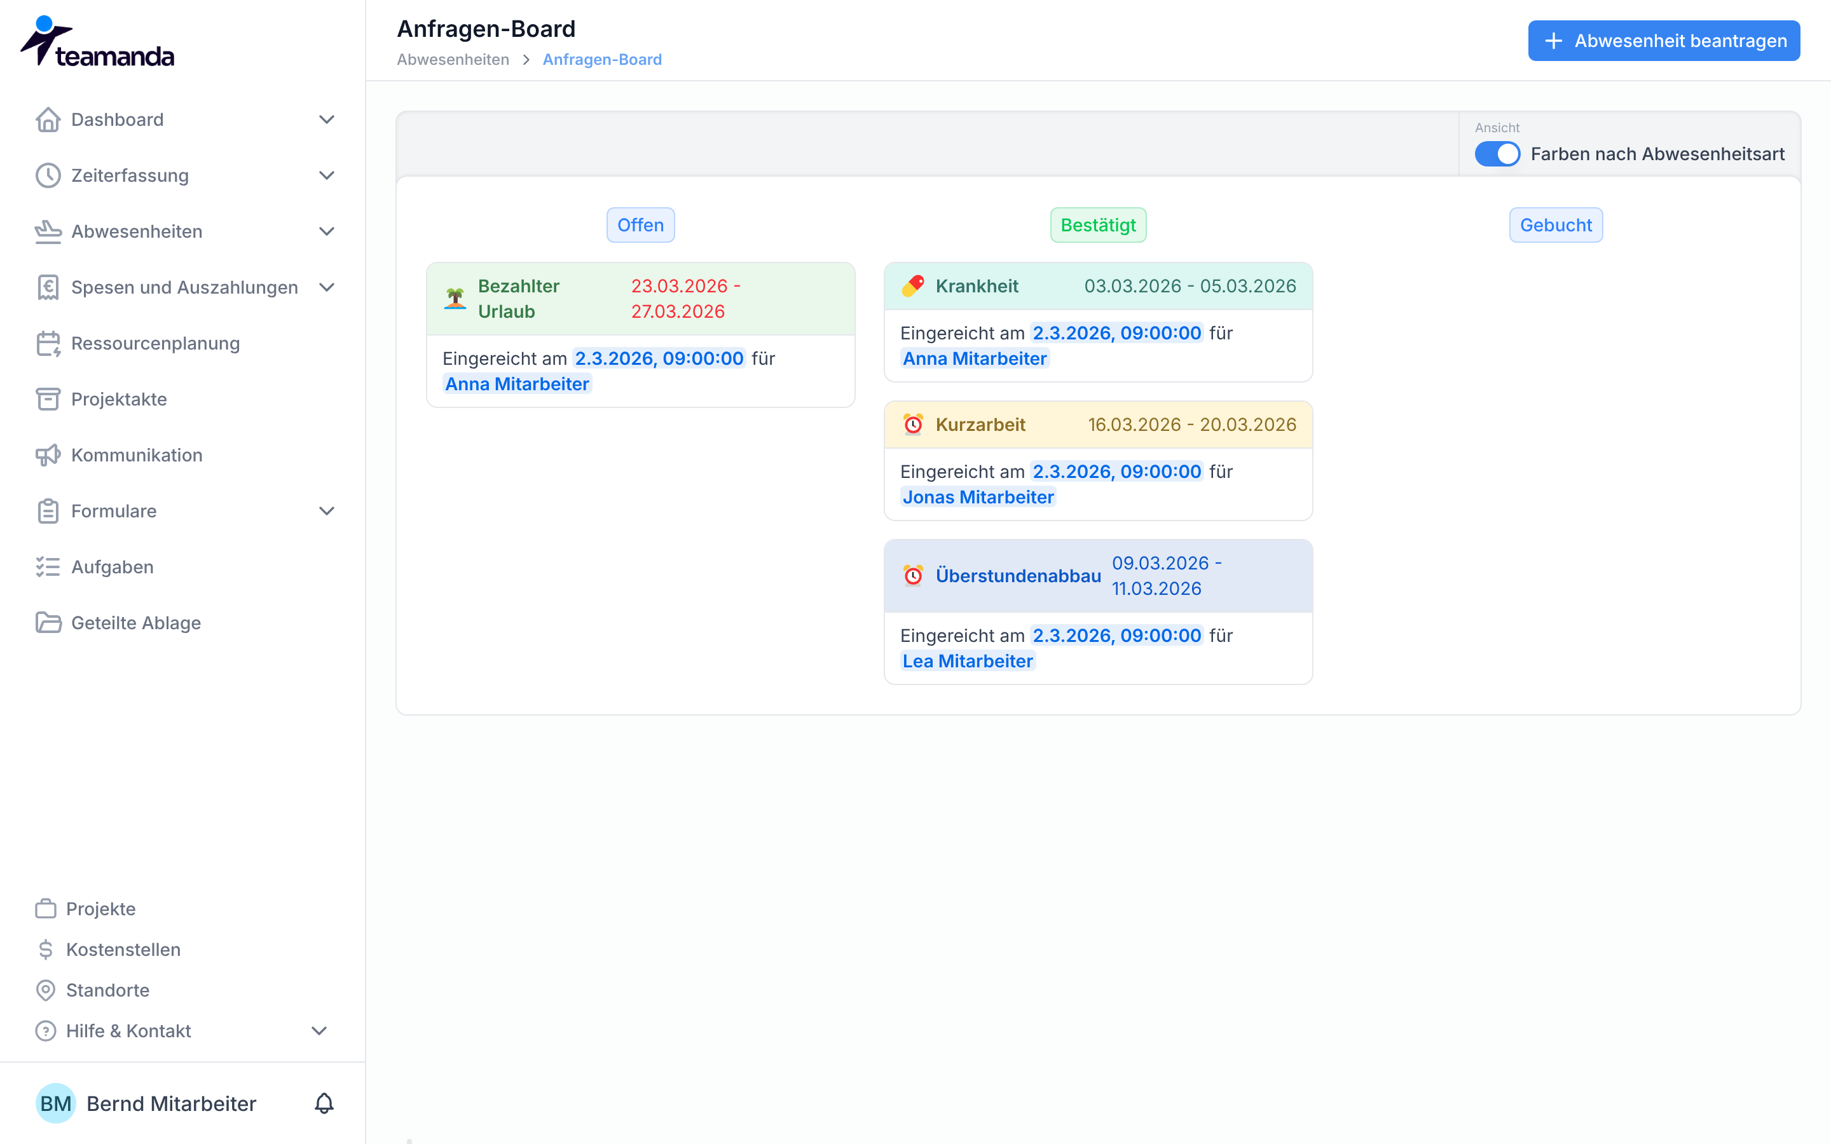Click the Formulare clipboard icon
The width and height of the screenshot is (1831, 1144).
(48, 512)
